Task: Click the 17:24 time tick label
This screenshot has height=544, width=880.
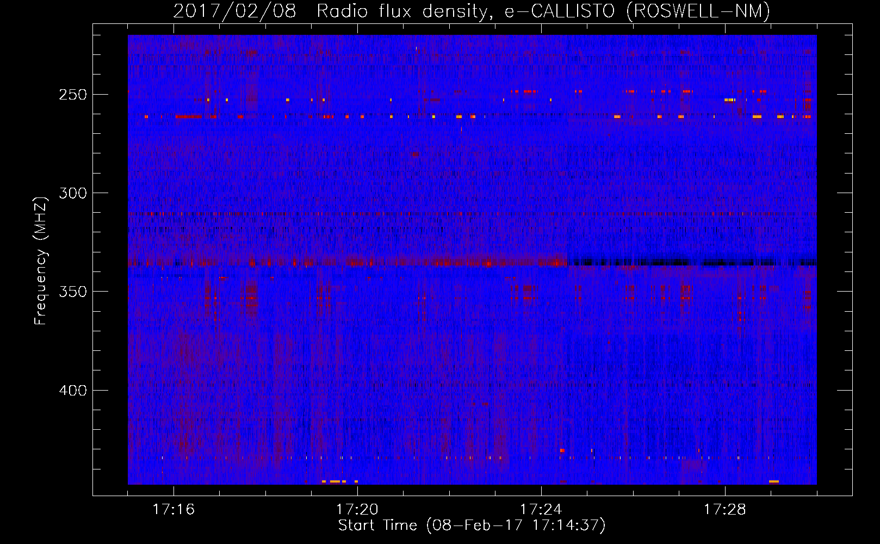Action: pos(541,510)
